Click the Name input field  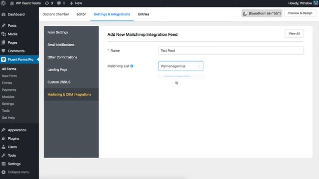click(x=231, y=51)
